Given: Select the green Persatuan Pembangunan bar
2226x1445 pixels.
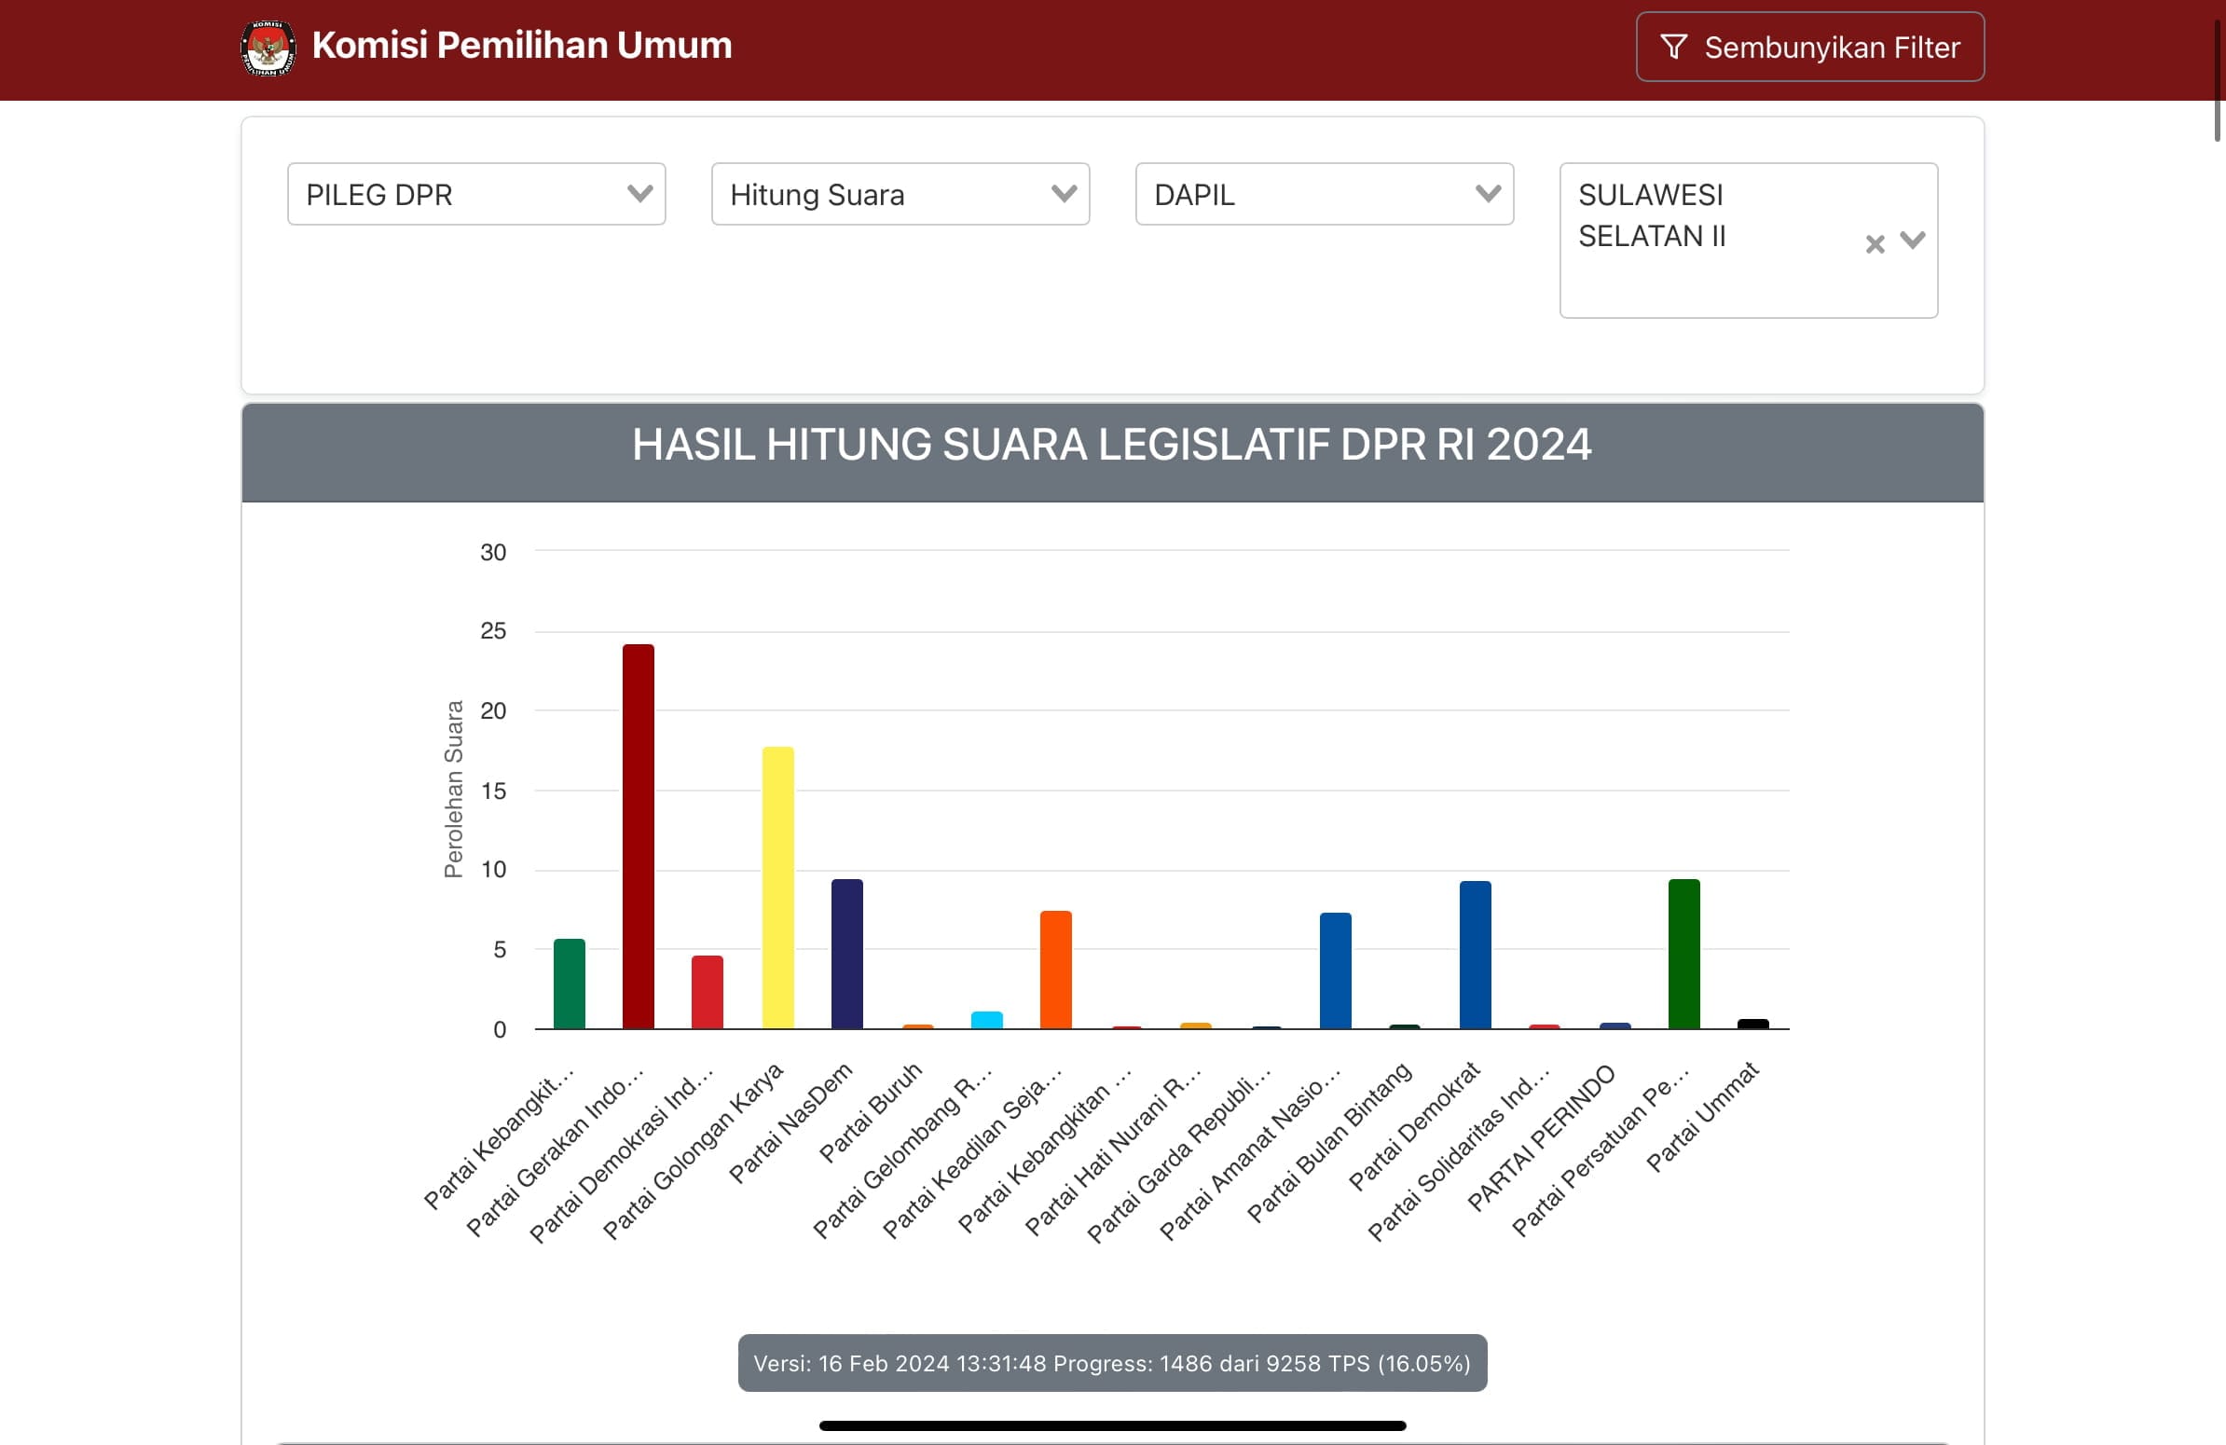Looking at the screenshot, I should (1683, 954).
